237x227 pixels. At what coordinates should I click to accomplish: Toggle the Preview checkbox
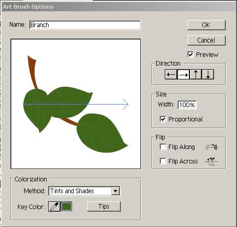point(190,55)
